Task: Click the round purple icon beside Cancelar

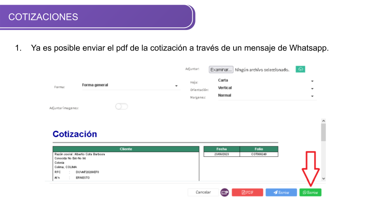Action: tap(225, 192)
